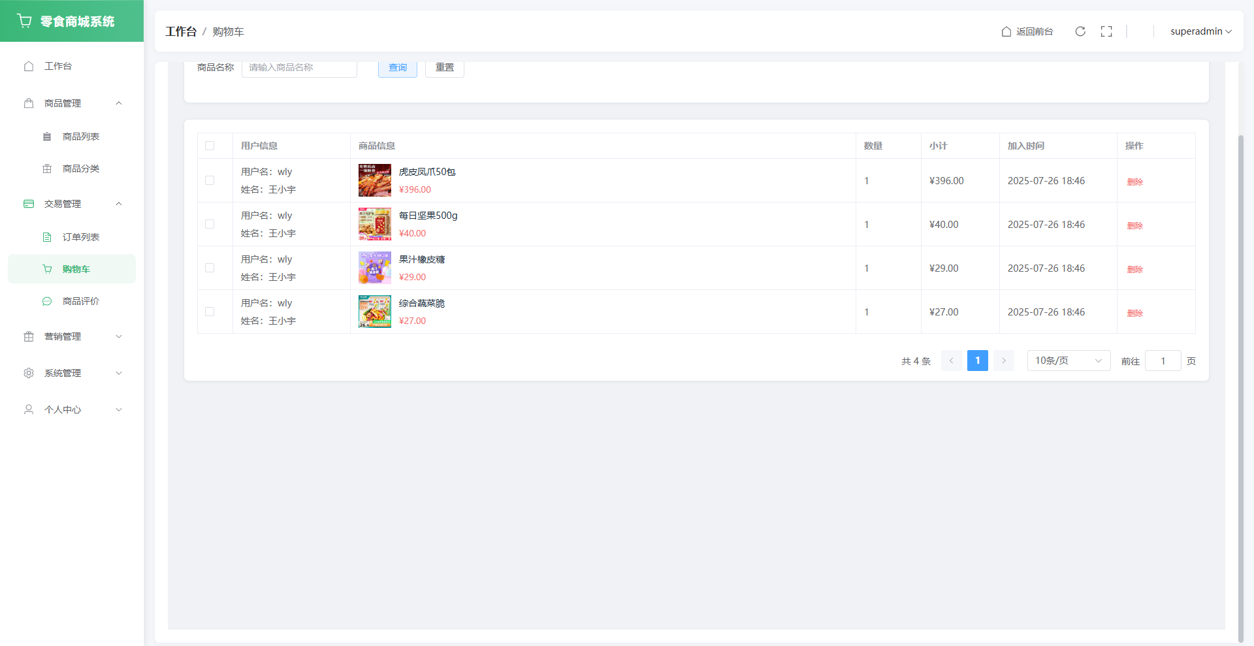1254x646 pixels.
Task: Click the 商品分类 sidebar icon
Action: point(47,169)
